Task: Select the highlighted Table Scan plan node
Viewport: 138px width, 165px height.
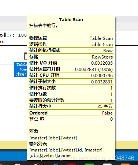Action: [20, 70]
